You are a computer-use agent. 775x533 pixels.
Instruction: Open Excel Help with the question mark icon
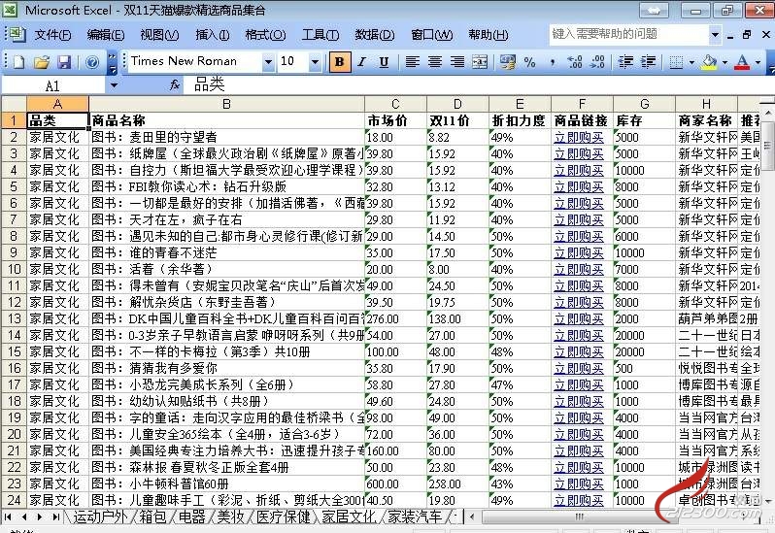pyautogui.click(x=91, y=62)
